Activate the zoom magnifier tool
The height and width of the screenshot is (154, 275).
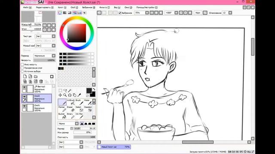pos(65,95)
